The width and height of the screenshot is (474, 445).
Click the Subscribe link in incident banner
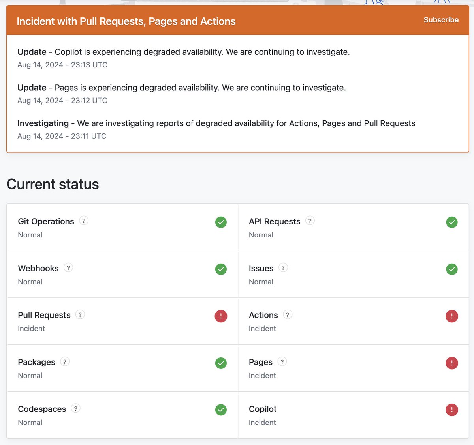pos(441,20)
